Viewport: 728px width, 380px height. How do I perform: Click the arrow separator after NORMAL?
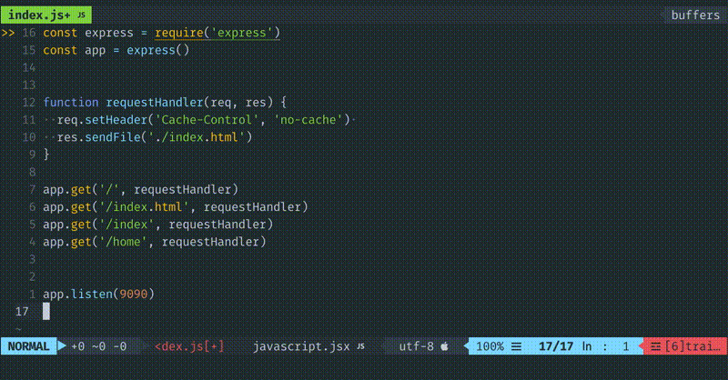[x=62, y=346]
